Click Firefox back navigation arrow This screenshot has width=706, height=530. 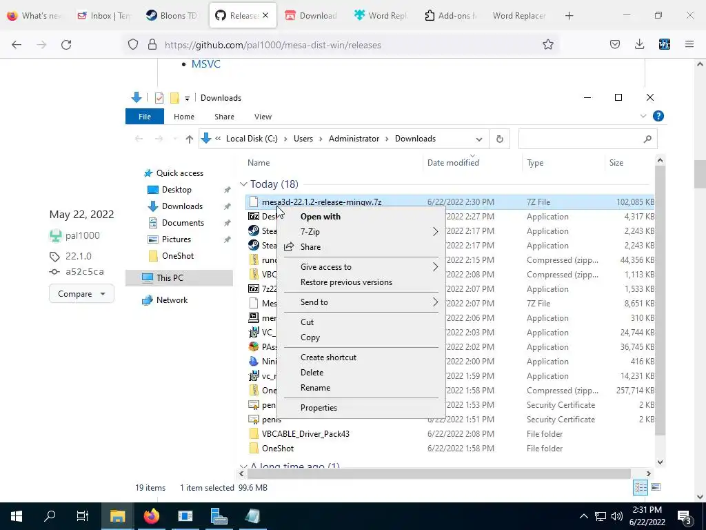[x=17, y=45]
